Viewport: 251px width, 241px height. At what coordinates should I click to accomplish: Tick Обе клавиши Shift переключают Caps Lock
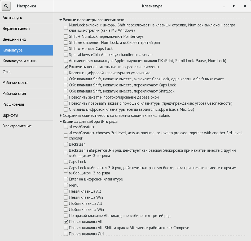[66, 85]
